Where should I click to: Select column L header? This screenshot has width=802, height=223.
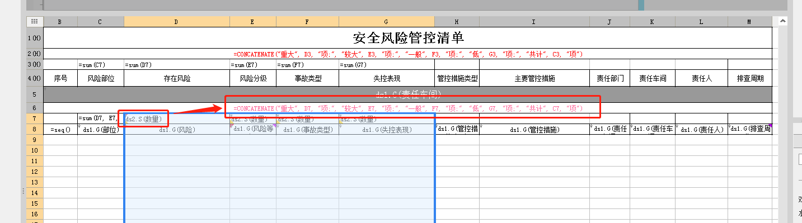(x=701, y=21)
